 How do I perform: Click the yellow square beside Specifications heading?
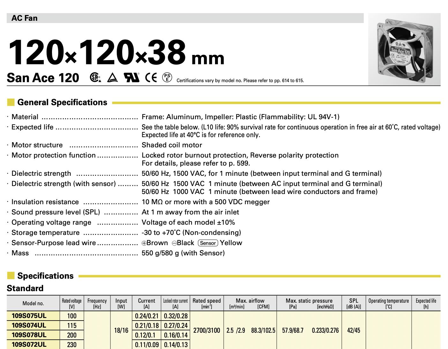(x=11, y=275)
